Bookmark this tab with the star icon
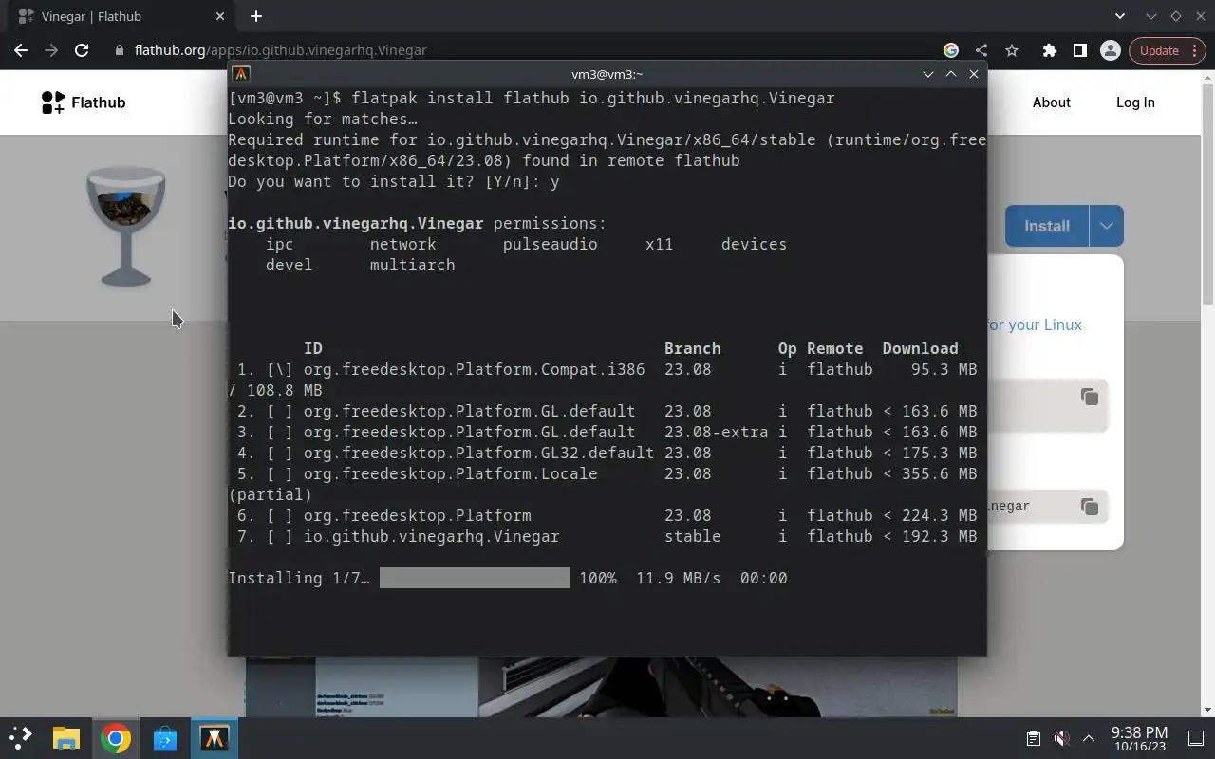The height and width of the screenshot is (759, 1215). click(x=1012, y=50)
